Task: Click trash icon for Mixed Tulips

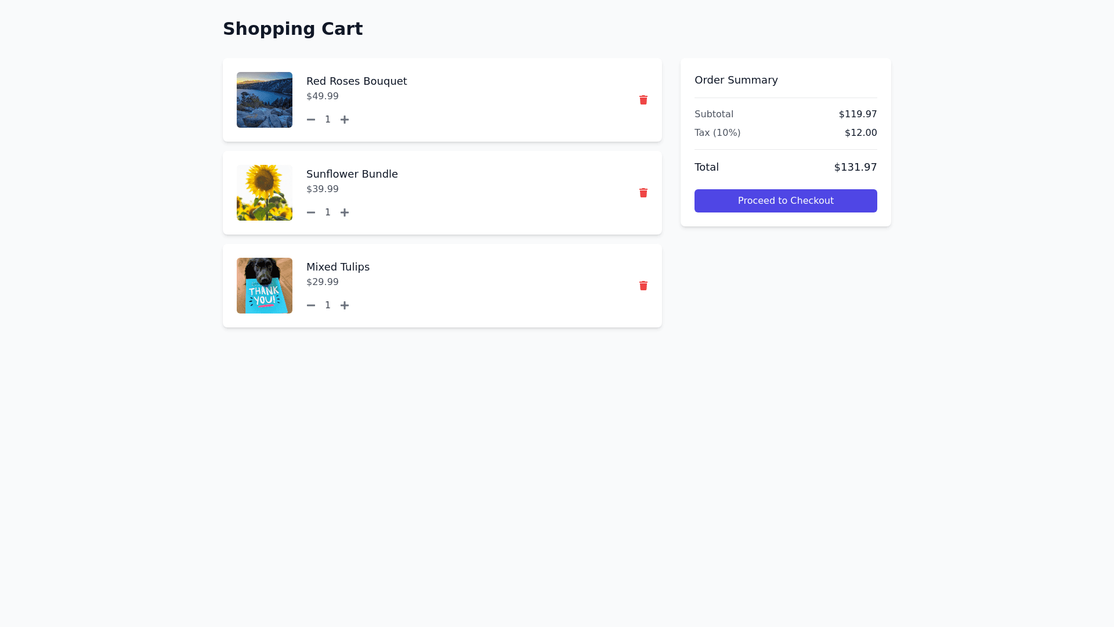Action: pos(643,286)
